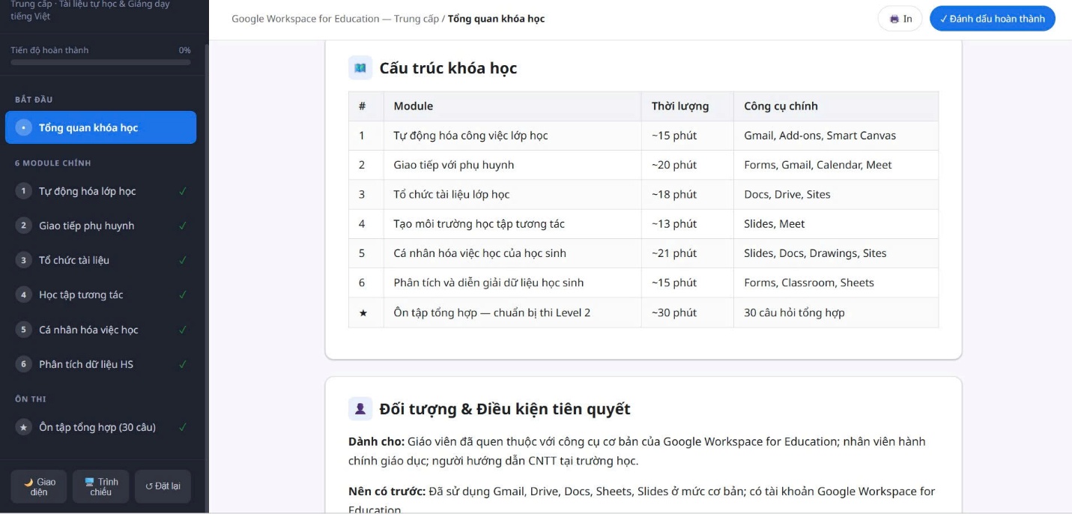
Task: Click the person icon beside Đối tượng & Điều kiện
Action: click(360, 409)
